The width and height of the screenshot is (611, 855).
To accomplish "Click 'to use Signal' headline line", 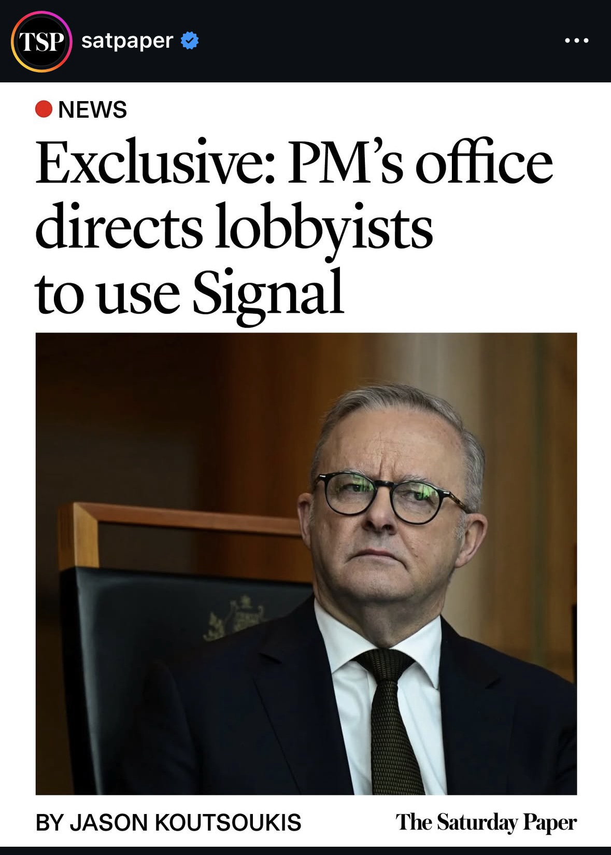I will (190, 293).
